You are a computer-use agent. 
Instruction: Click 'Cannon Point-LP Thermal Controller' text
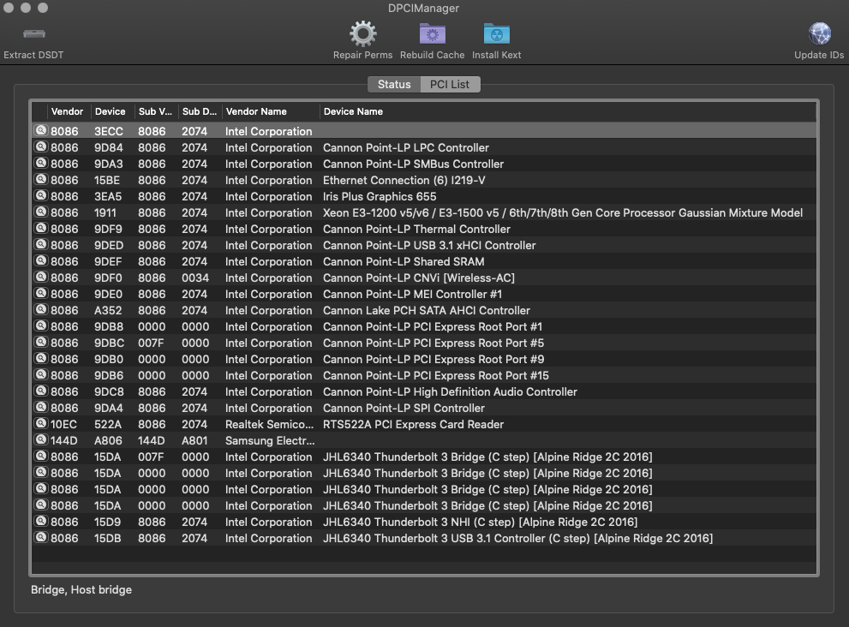[x=416, y=229]
